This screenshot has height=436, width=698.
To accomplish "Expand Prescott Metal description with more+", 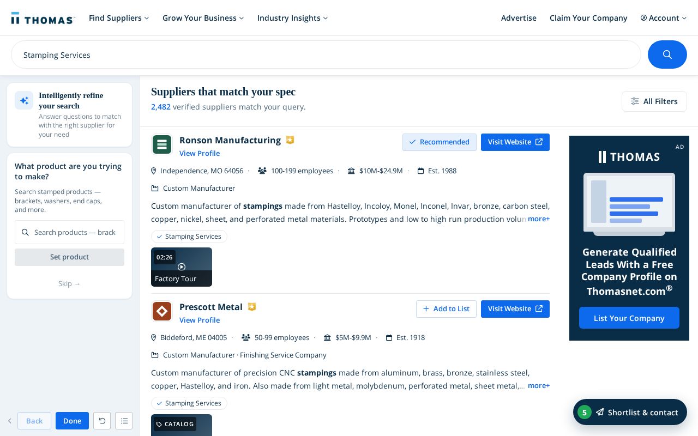I will click(539, 385).
